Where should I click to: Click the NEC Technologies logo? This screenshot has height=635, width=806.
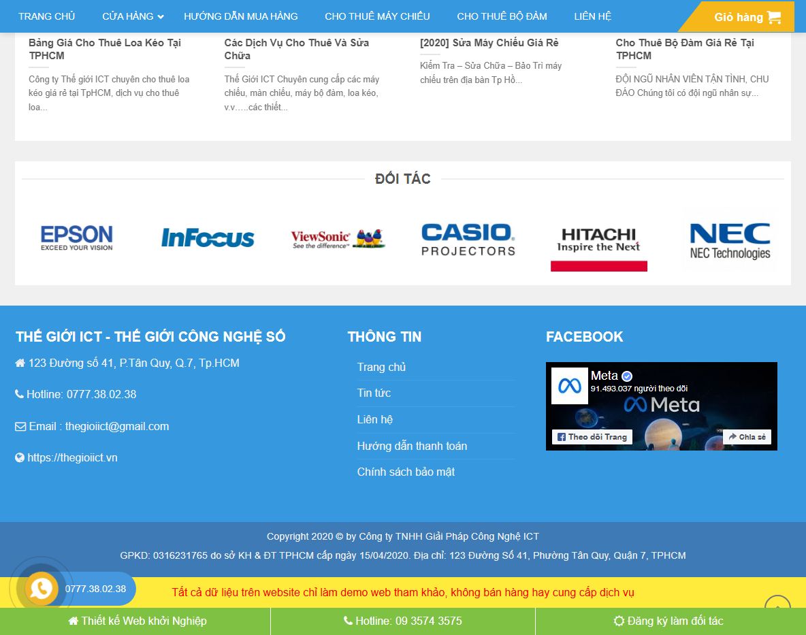[730, 240]
